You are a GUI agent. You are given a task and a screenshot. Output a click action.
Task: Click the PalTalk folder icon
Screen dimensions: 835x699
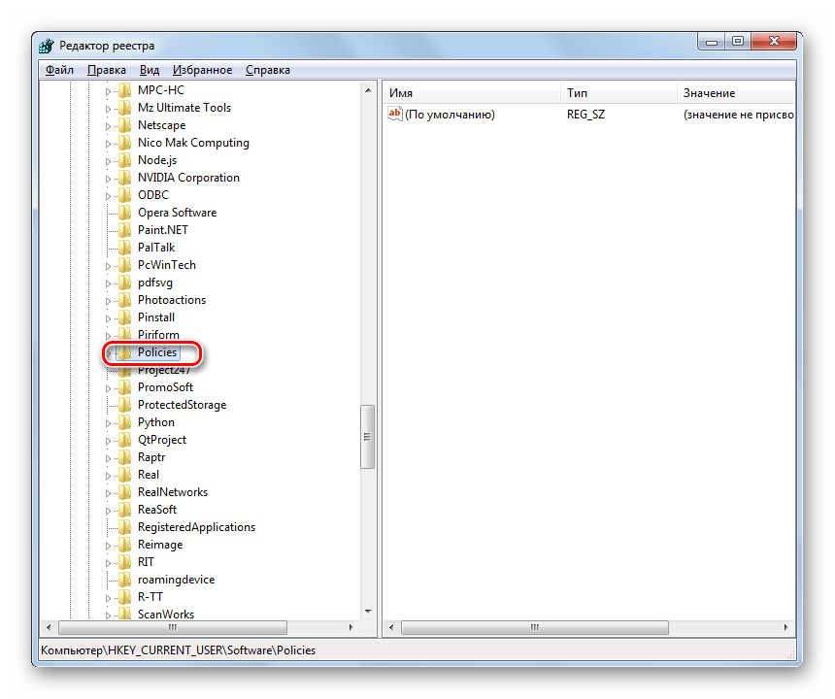(125, 248)
